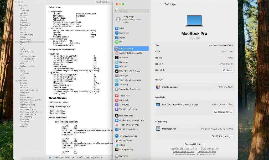
Task: Open the Tuân thủ ENERGY STAR link
Action: [183, 152]
